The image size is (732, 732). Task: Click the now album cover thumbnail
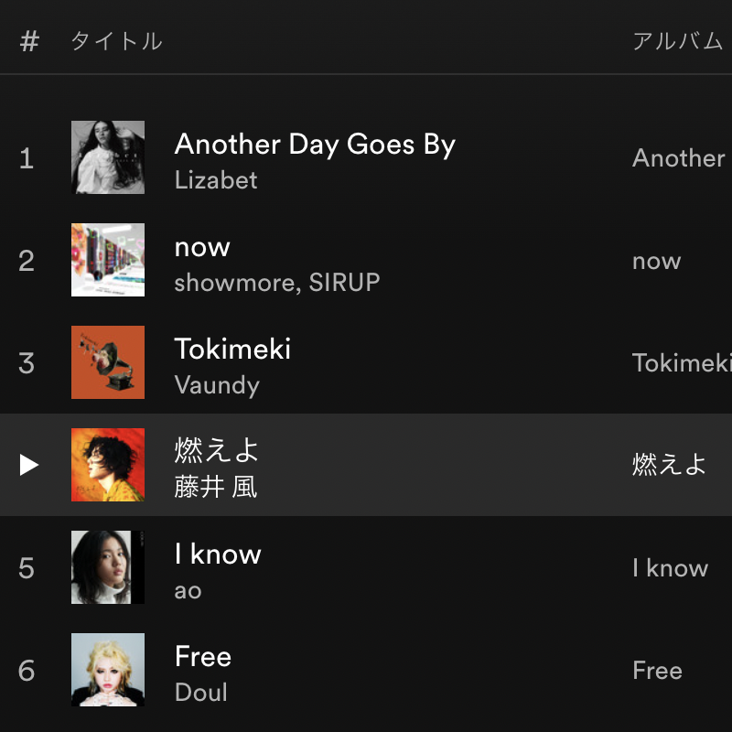point(108,260)
